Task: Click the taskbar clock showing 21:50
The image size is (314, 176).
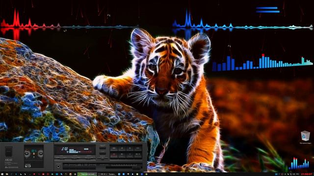Action: point(306,174)
